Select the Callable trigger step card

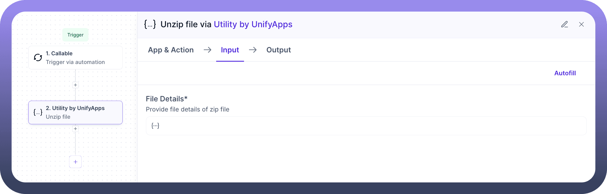click(75, 58)
